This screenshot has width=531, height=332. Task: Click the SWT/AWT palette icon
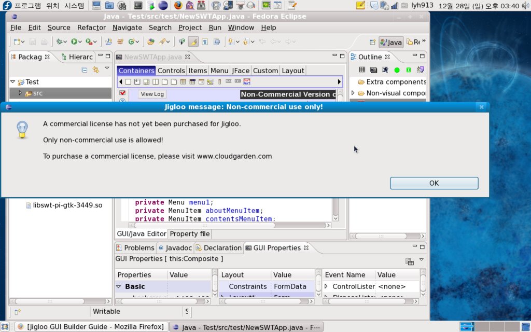(x=247, y=81)
